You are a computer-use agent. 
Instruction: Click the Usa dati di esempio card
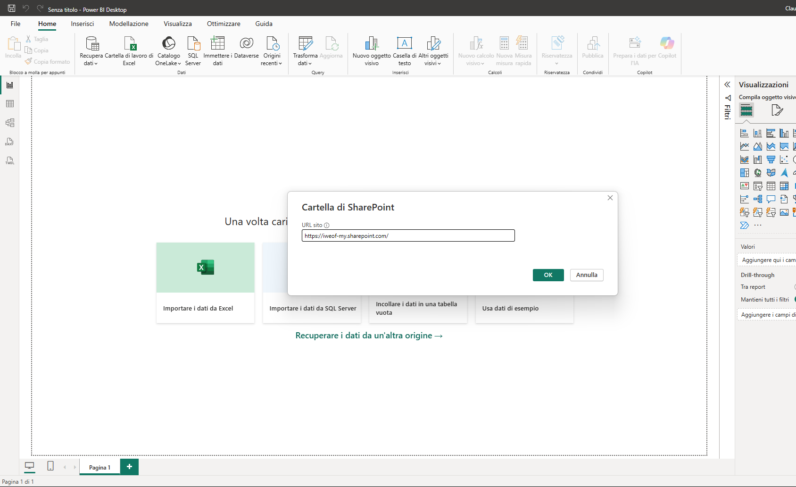point(524,309)
